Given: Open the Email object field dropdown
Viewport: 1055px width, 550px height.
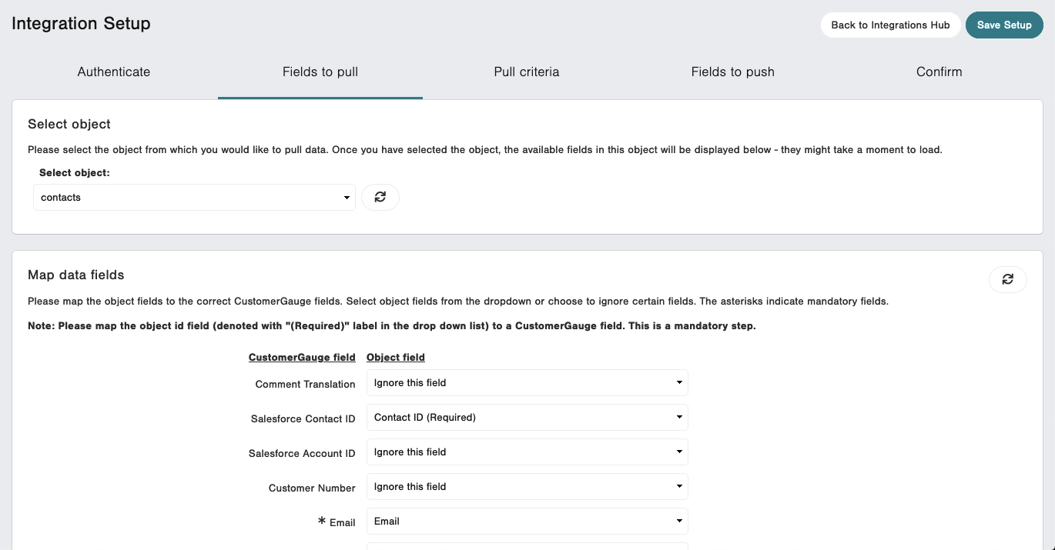Looking at the screenshot, I should 527,521.
